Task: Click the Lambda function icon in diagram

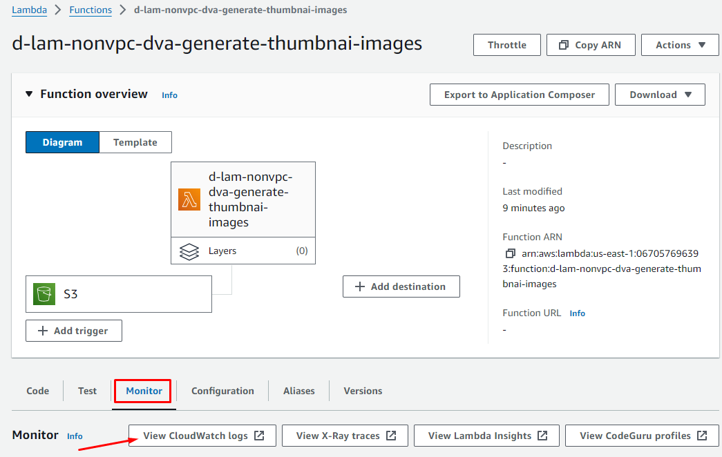Action: pos(189,200)
